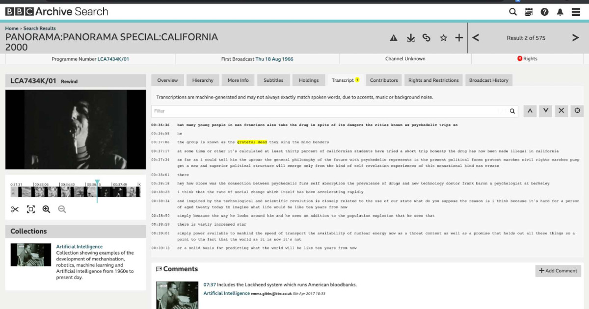The height and width of the screenshot is (309, 589).
Task: Jump to transcript line 00:39:18
Action: click(161, 248)
